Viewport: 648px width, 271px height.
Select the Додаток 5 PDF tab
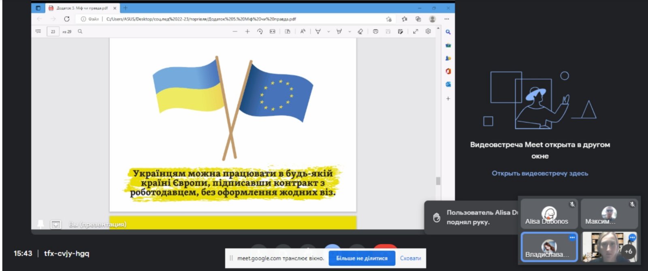(x=81, y=8)
